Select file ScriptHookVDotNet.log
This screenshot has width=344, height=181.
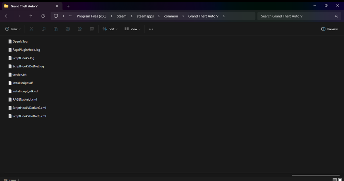coord(26,66)
